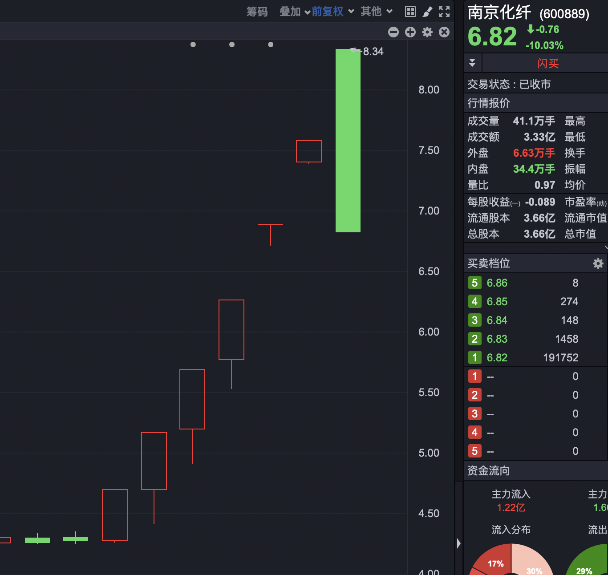The image size is (608, 575).
Task: Click the large green limit-down candlestick
Action: (x=348, y=141)
